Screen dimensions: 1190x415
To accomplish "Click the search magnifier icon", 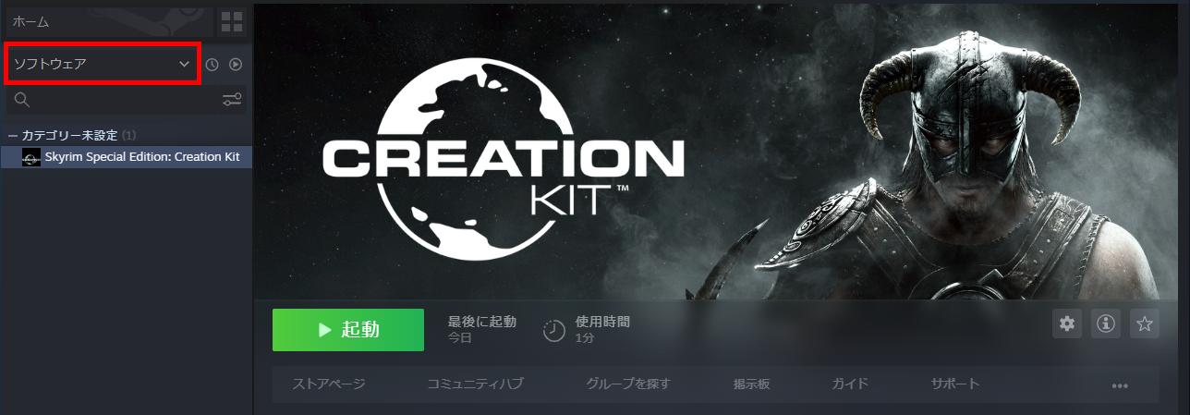I will pyautogui.click(x=22, y=100).
